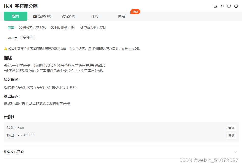
Task: Click the 简单 difficulty label
Action: coord(11,28)
